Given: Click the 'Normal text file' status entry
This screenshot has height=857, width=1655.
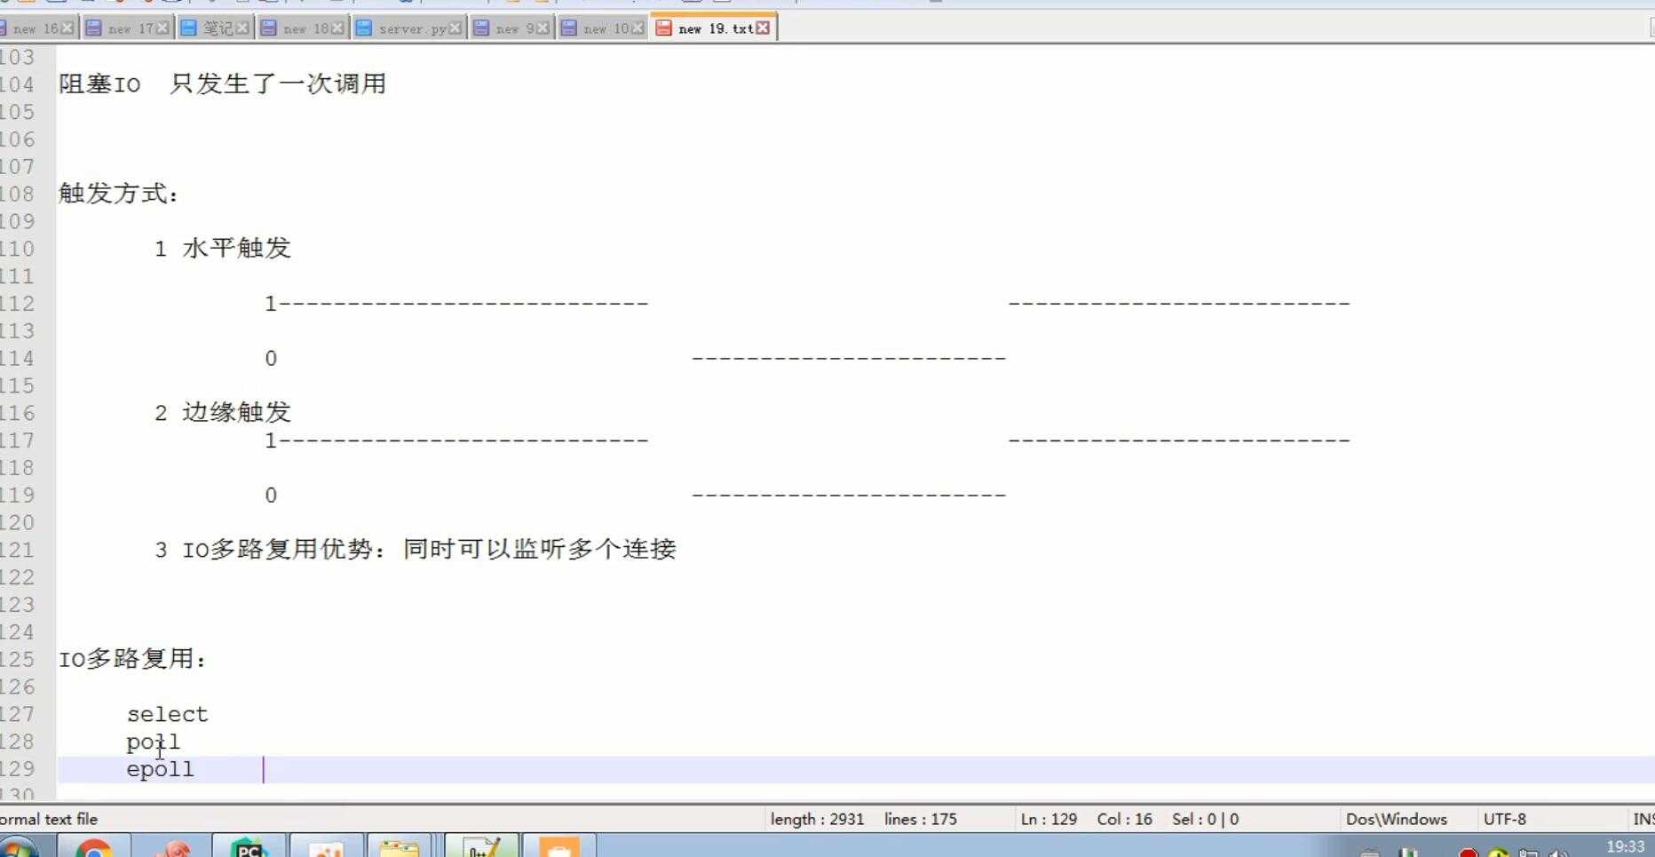Looking at the screenshot, I should [49, 819].
